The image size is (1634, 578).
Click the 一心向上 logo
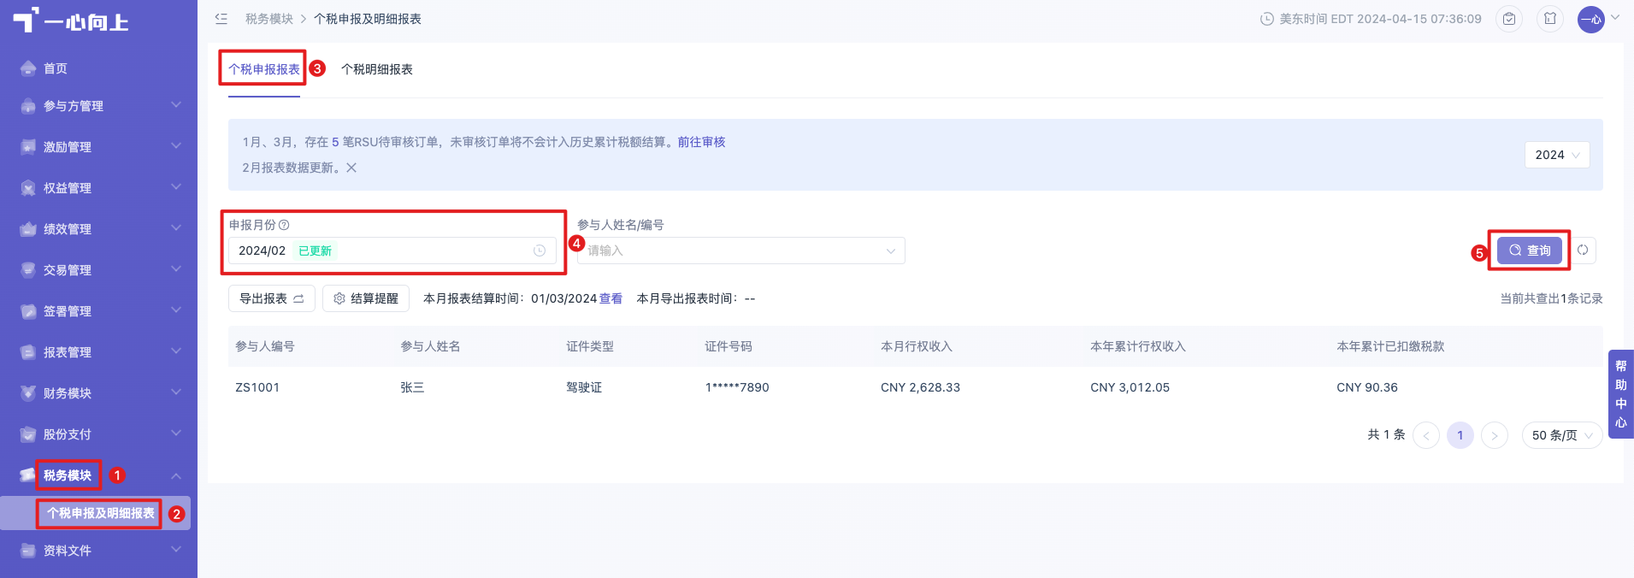point(70,21)
